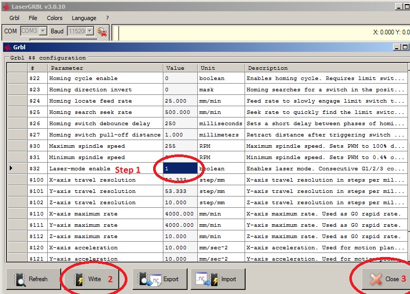The width and height of the screenshot is (410, 294).
Task: Click 'X-axis travel resolution' parameter
Action: click(105, 180)
